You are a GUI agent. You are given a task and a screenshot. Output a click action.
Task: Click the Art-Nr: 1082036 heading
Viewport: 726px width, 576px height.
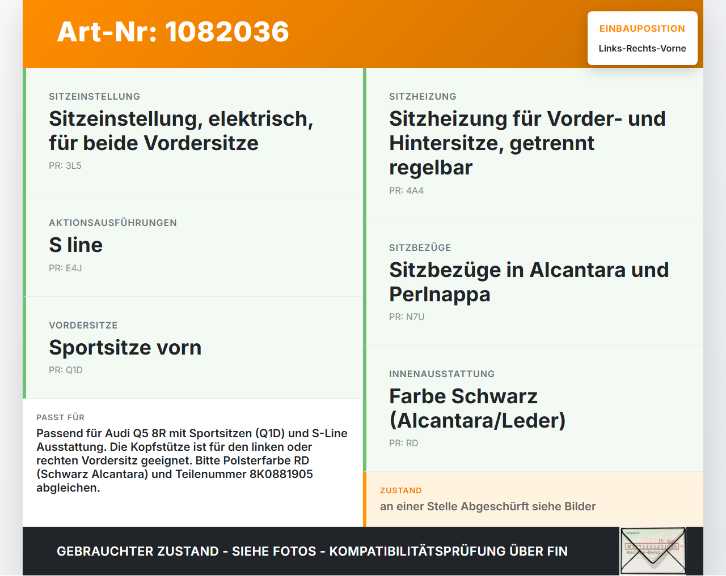(173, 32)
